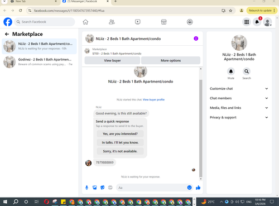
Task: Expand the Customize chat section
Action: [x=239, y=89]
